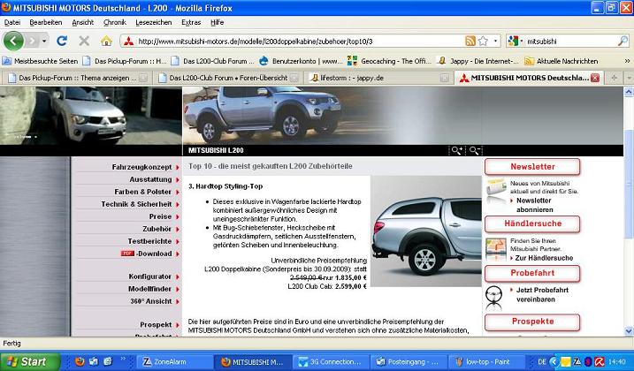Open the Lesezeichen menu

point(154,22)
